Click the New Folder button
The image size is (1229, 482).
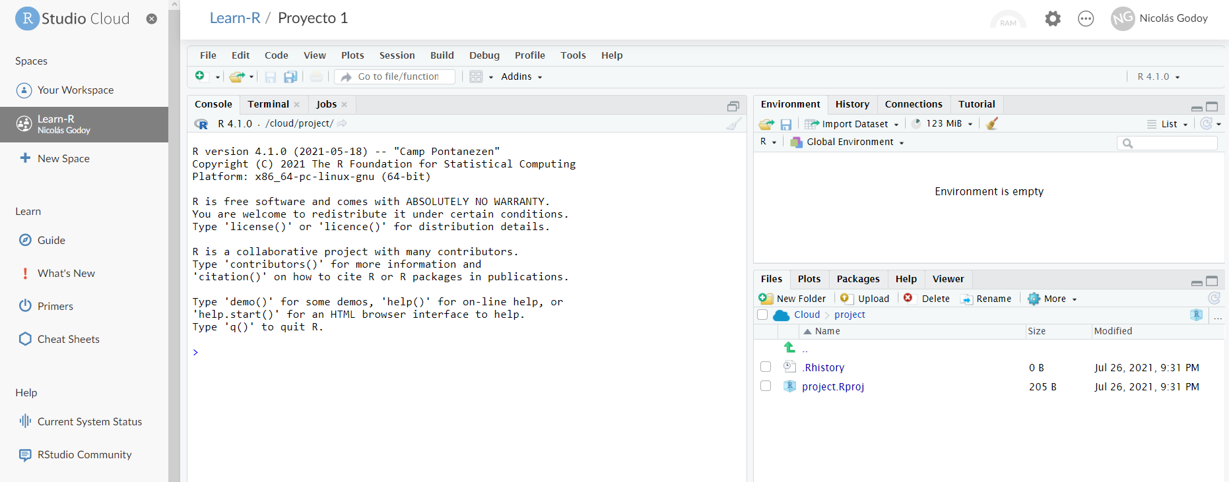(793, 299)
